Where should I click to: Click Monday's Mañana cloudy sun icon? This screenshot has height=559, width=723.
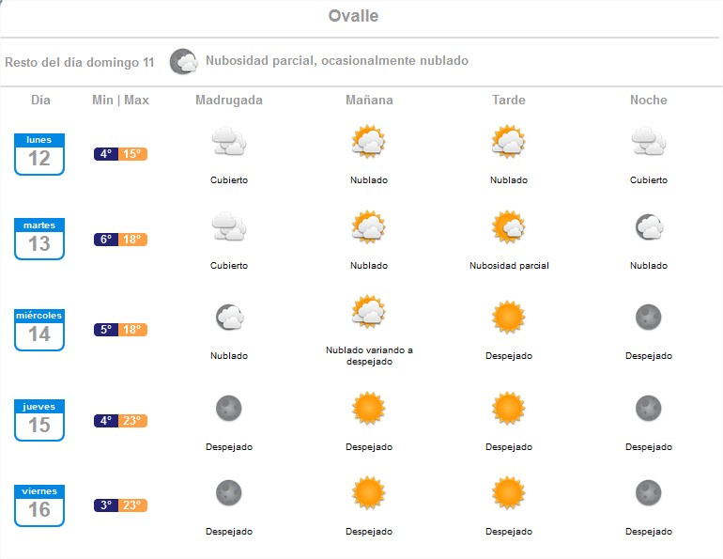pyautogui.click(x=368, y=142)
